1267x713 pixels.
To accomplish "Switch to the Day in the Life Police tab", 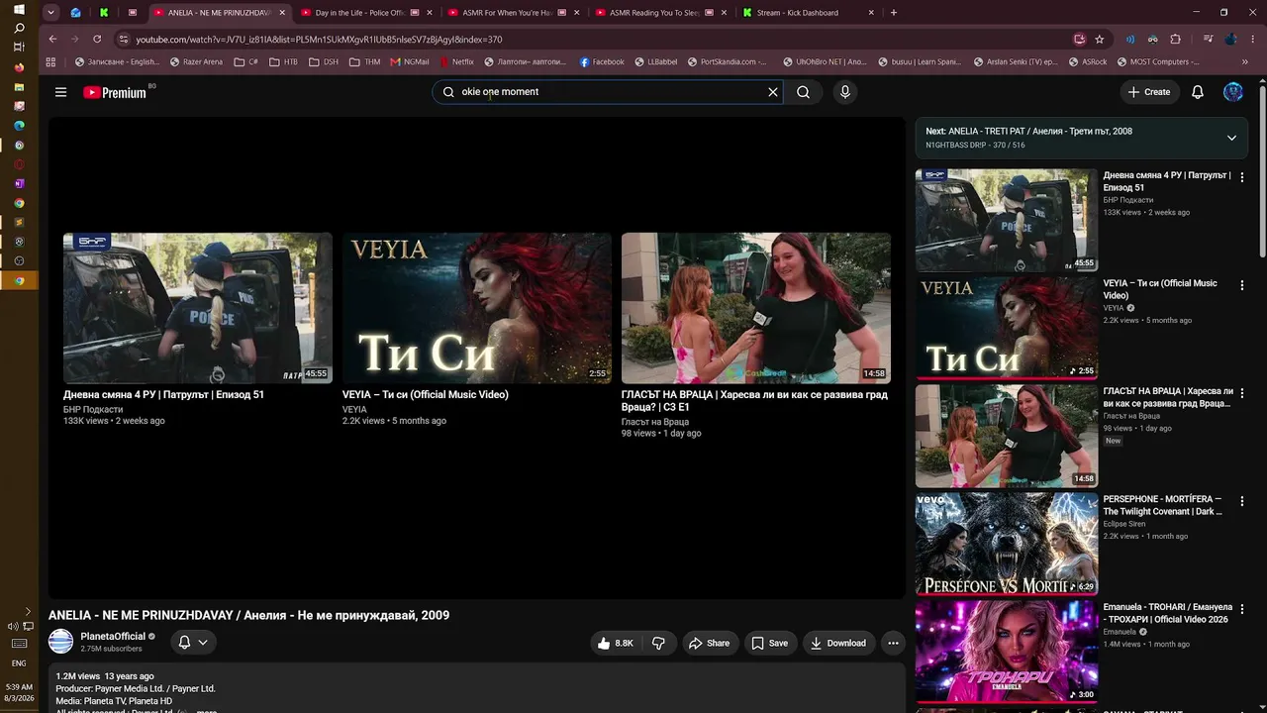I will 365,13.
